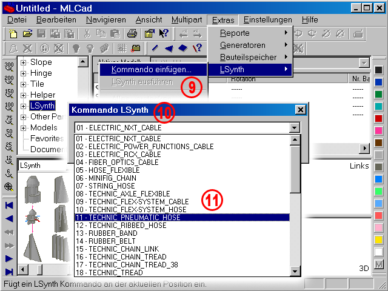
Task: Select 13 - RUBBER_BAND entry
Action: (x=182, y=233)
